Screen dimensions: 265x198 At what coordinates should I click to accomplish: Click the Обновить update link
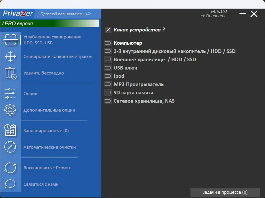pyautogui.click(x=214, y=16)
